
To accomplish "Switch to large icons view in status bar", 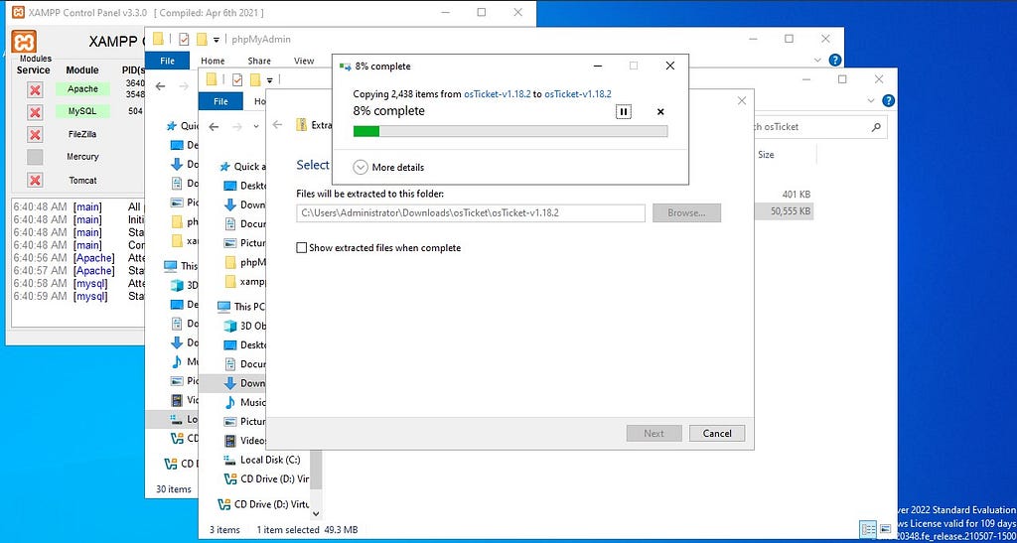I will 885,529.
